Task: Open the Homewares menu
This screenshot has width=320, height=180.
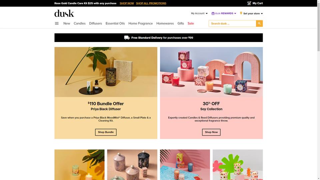Action: (x=165, y=23)
